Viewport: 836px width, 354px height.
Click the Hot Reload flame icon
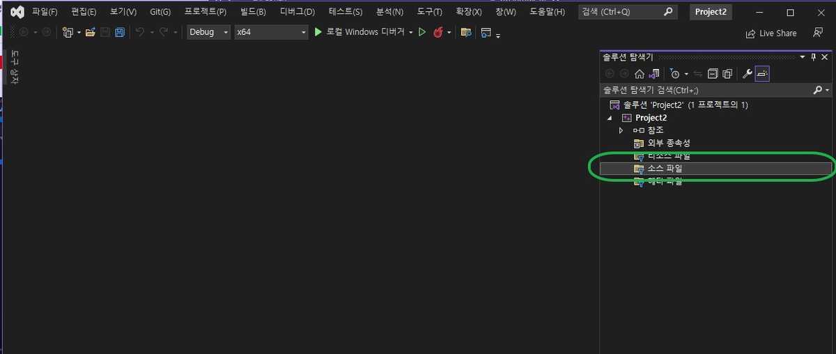pos(438,33)
